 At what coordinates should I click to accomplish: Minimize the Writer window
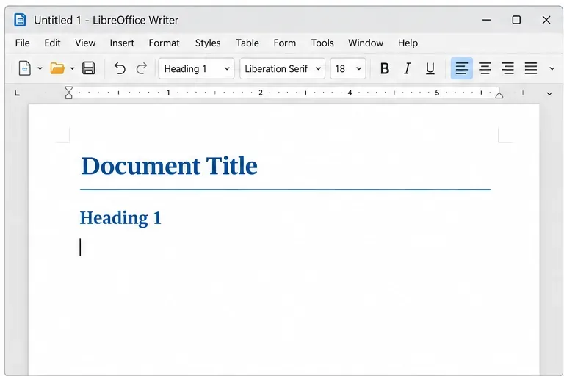click(x=486, y=20)
